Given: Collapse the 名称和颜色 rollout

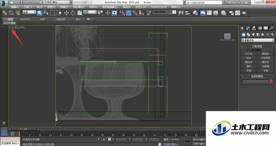Looking at the screenshot, I should coord(257,76).
